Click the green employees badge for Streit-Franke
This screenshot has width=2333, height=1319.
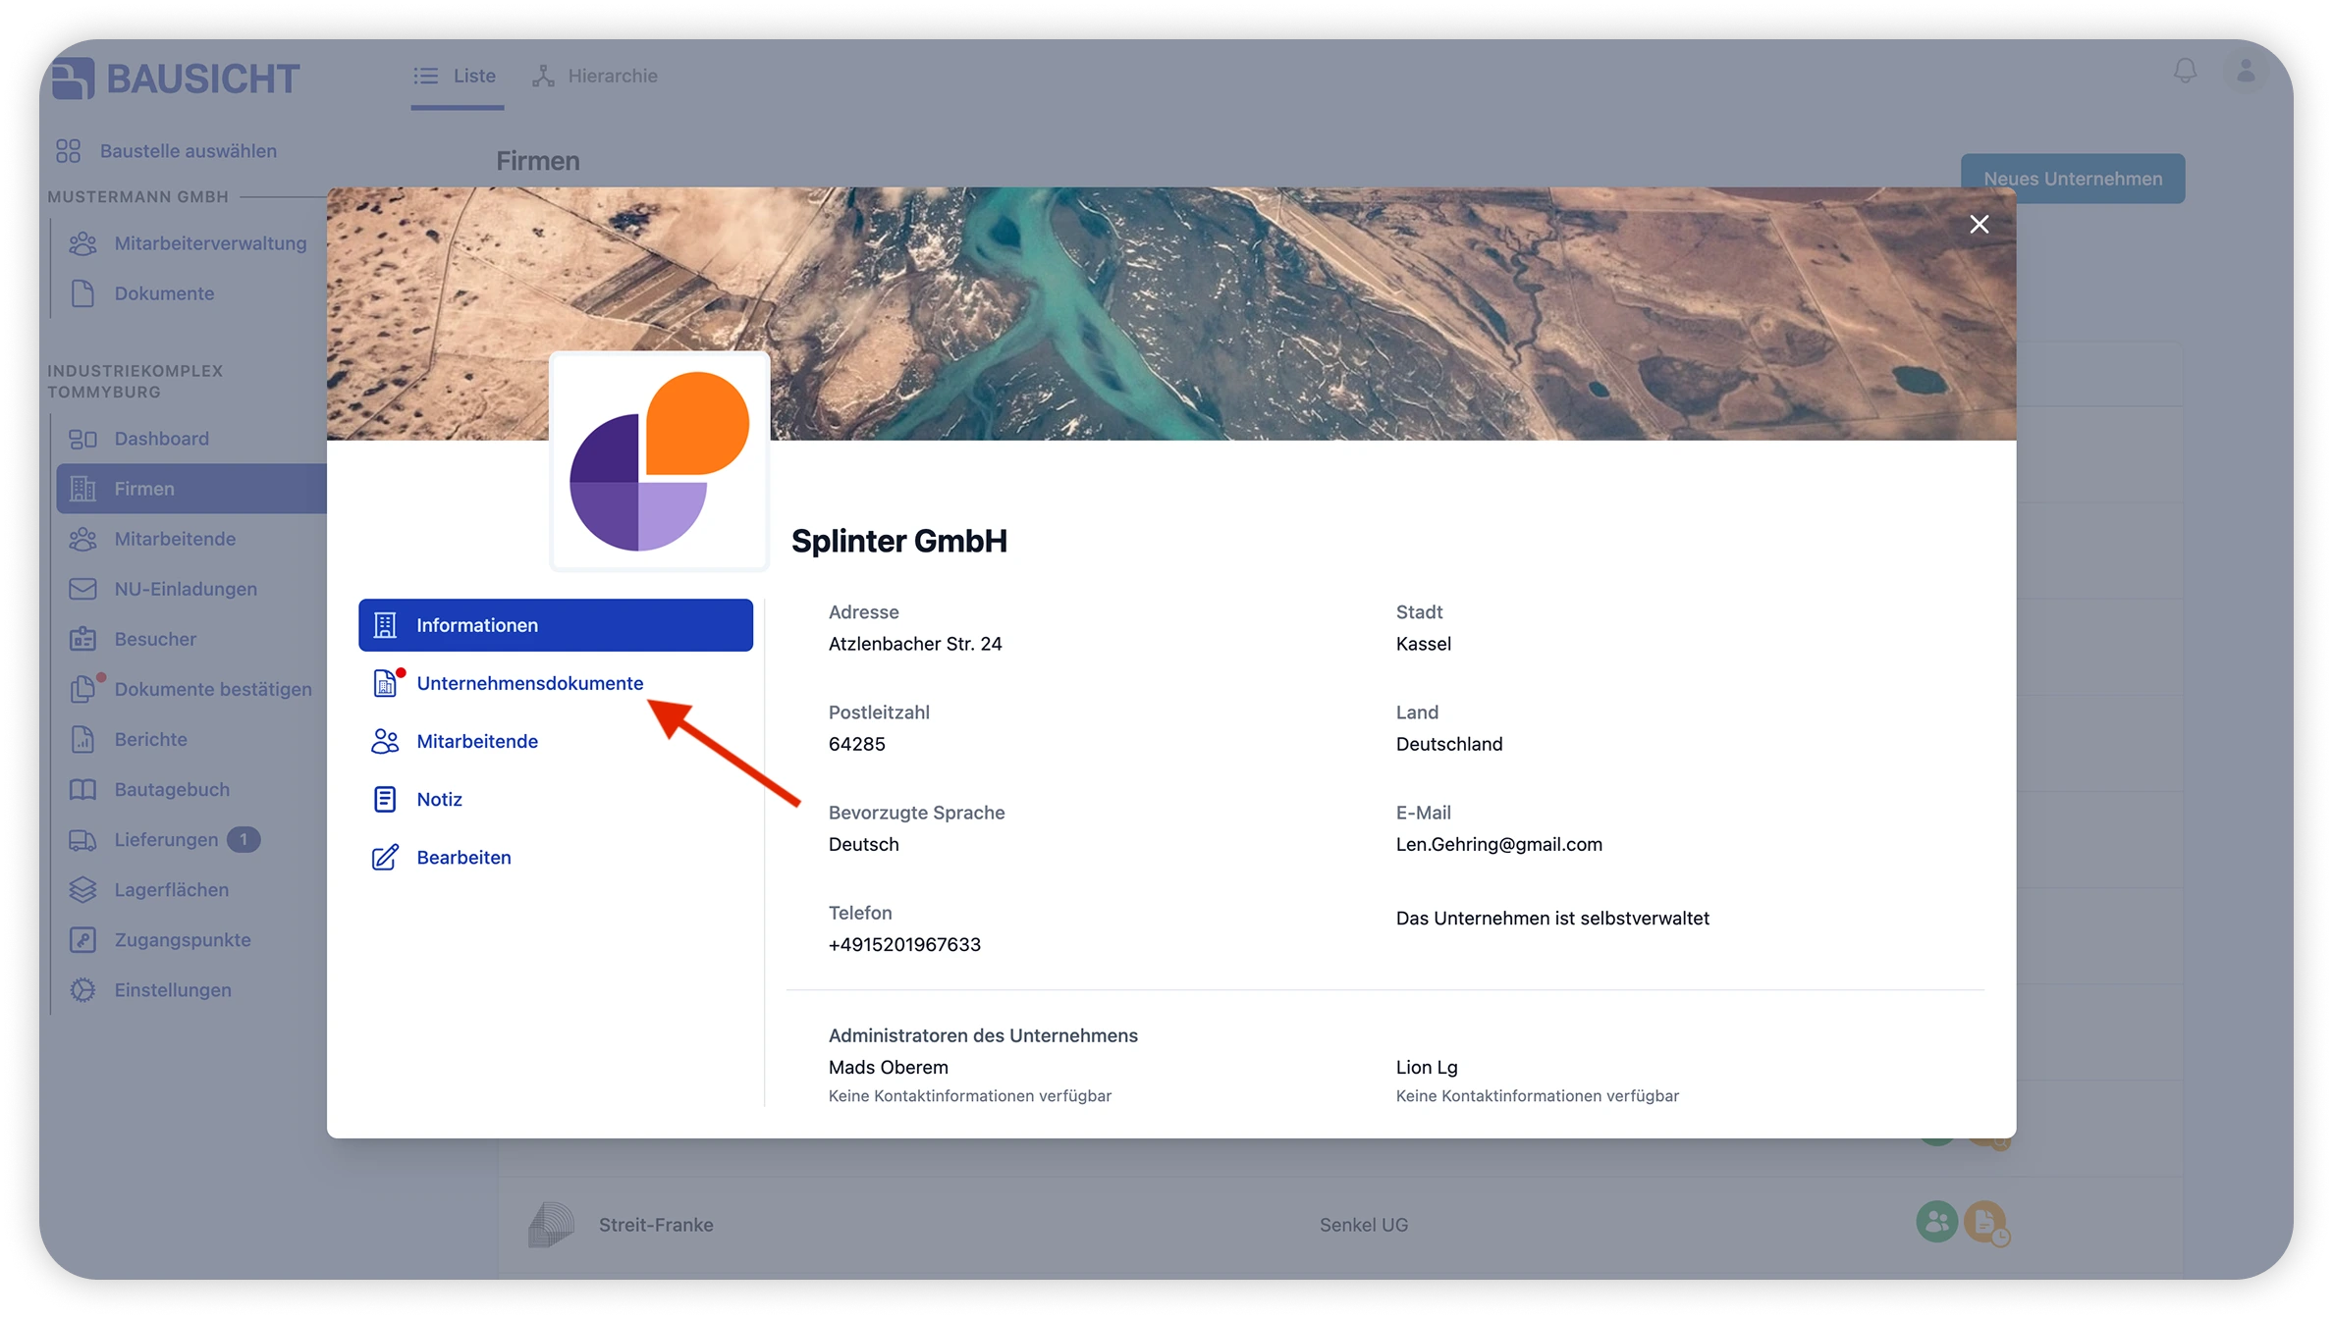(x=1936, y=1222)
